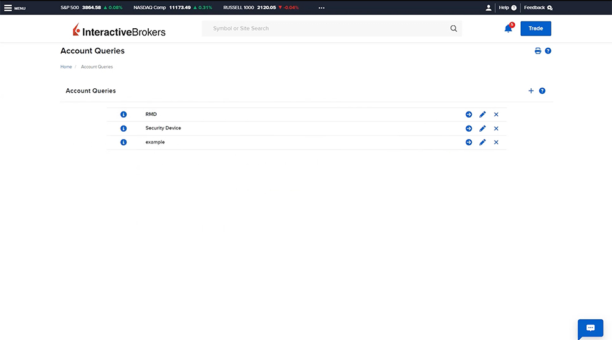Open the Help menu

[x=507, y=8]
